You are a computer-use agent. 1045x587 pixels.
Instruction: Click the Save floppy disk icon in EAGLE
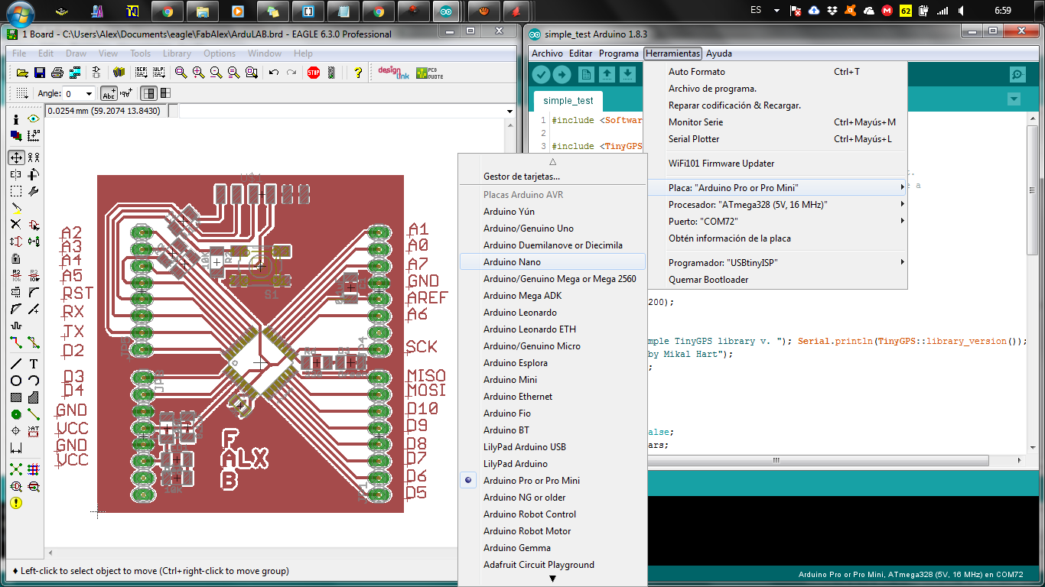(x=39, y=73)
